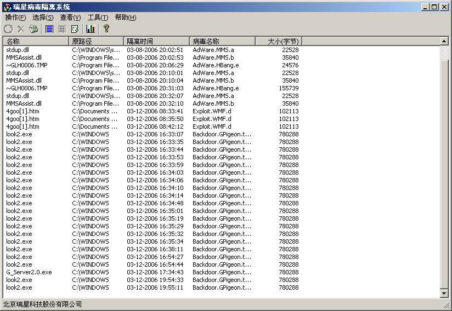Select MMSAssist.dll quarantined at 20:02:53
The image size is (452, 311).
tap(152, 57)
